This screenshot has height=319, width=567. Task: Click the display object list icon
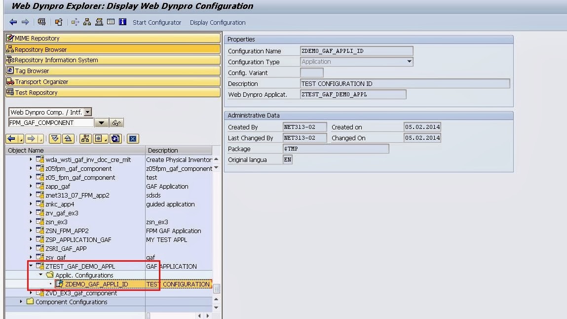41,22
